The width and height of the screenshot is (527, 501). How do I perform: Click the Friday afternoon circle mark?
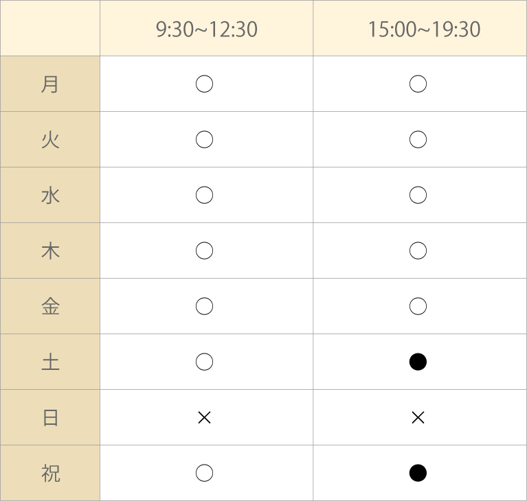click(x=418, y=306)
